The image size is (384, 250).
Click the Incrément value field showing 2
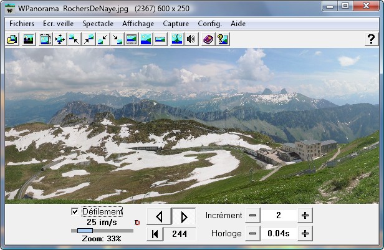tap(279, 216)
